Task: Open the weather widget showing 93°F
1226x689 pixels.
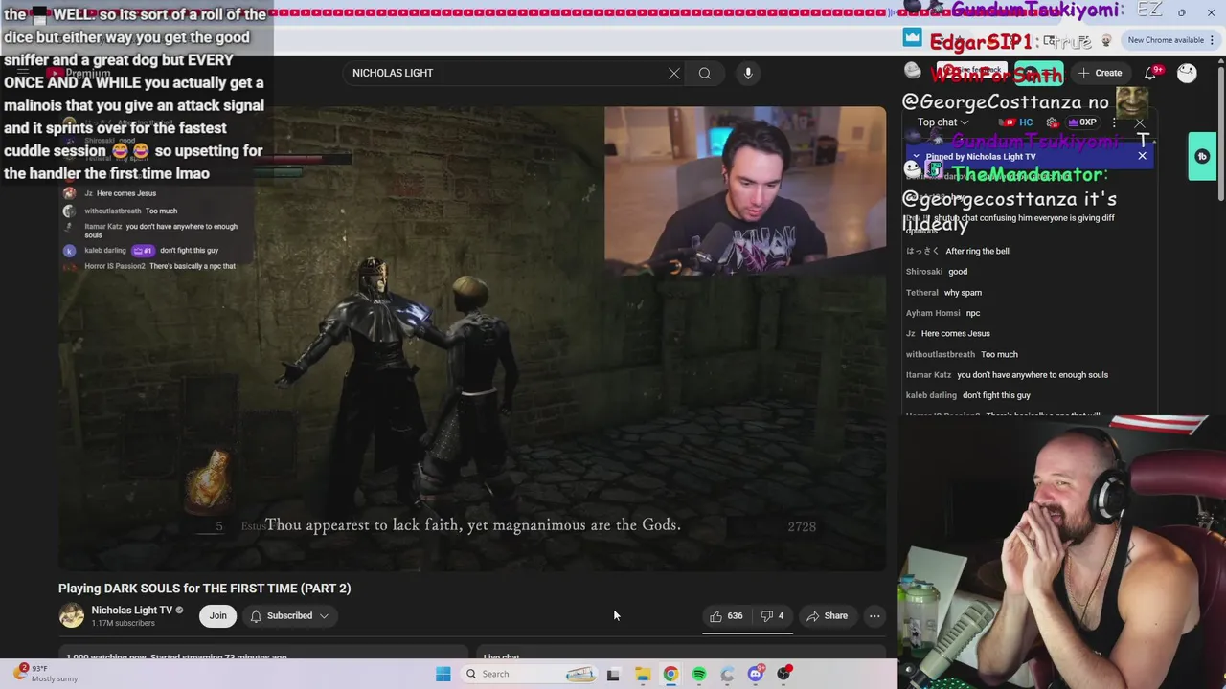Action: [46, 674]
